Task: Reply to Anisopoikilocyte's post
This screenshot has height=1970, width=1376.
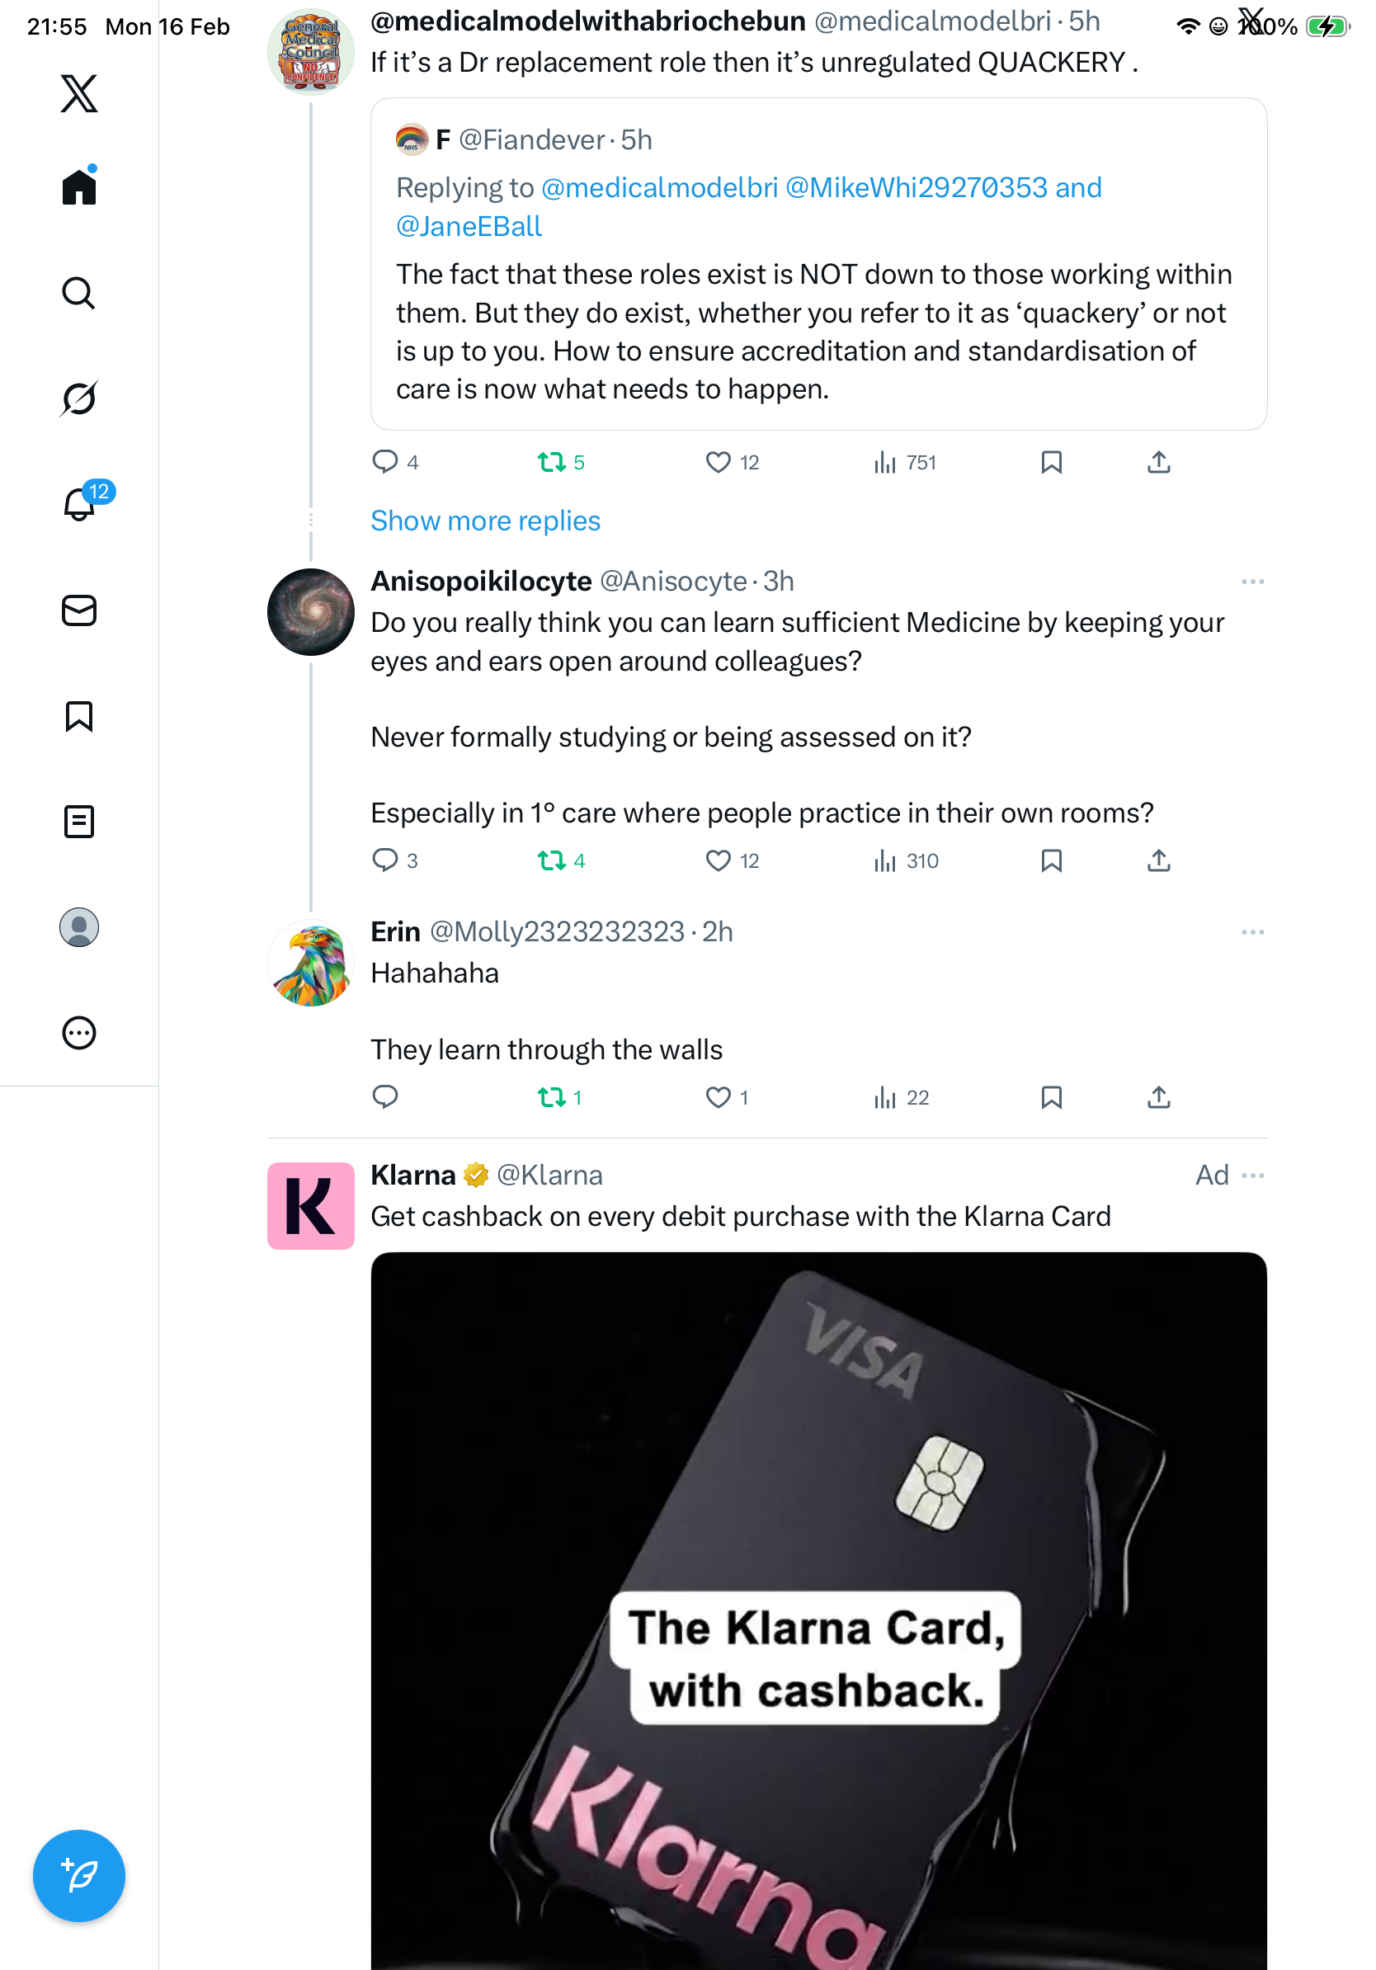Action: tap(385, 860)
